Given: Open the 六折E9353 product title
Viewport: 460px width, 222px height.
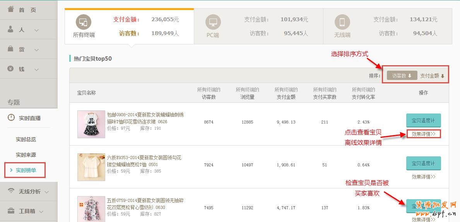Looking at the screenshot, I should [x=144, y=161].
